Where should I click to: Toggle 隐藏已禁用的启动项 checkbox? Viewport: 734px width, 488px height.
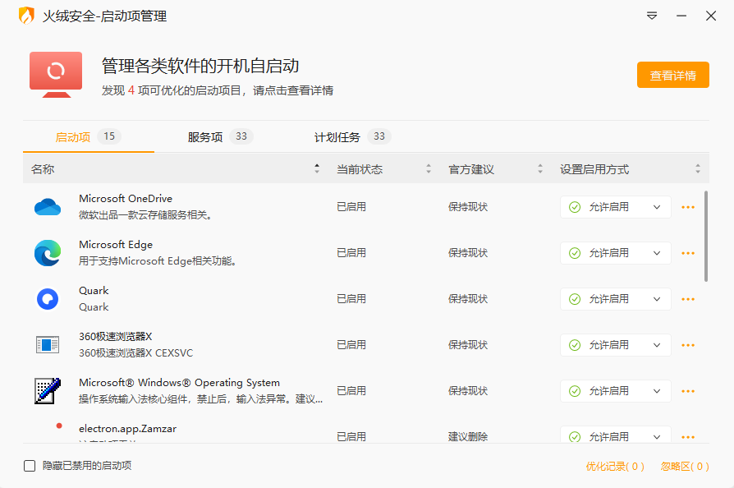pyautogui.click(x=30, y=466)
